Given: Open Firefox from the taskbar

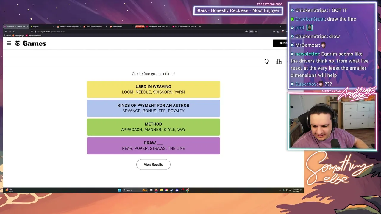Looking at the screenshot, I should (x=156, y=190).
